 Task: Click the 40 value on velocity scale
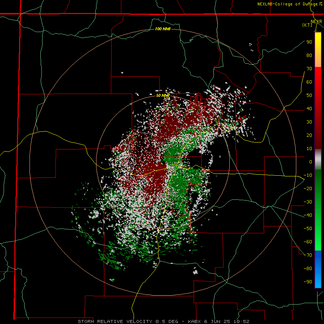309,108
